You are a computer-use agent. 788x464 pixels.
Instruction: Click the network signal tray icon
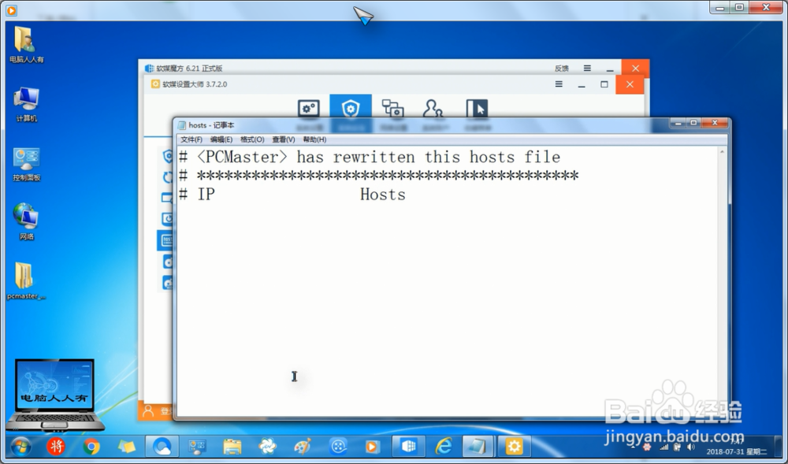[x=664, y=447]
